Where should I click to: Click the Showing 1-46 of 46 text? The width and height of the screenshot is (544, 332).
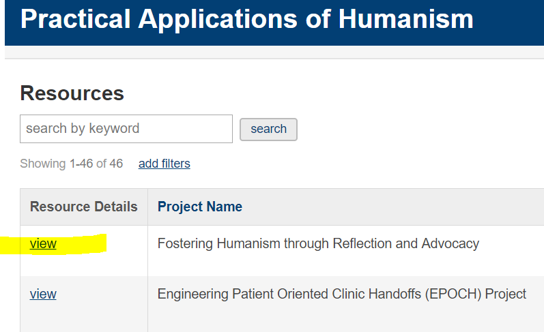point(71,164)
